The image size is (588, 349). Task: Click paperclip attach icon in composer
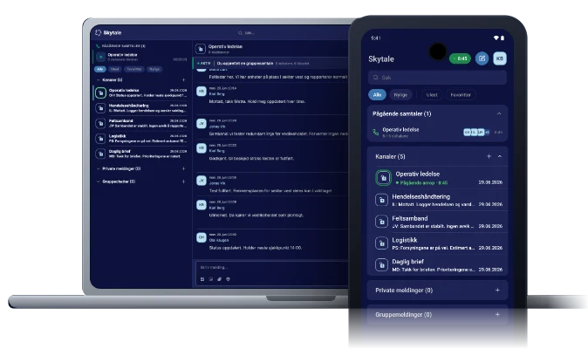[x=219, y=279]
